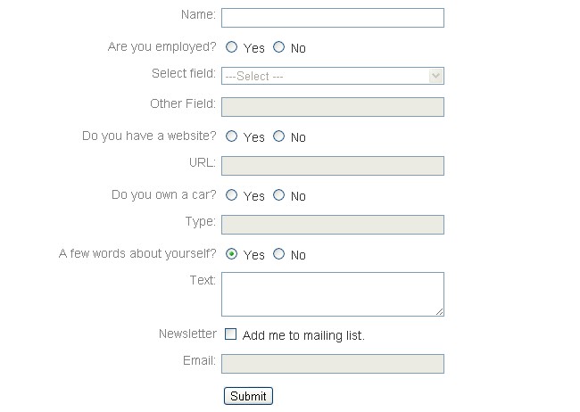580x412 pixels.
Task: Click the textarea resize handle corner
Action: click(x=439, y=311)
